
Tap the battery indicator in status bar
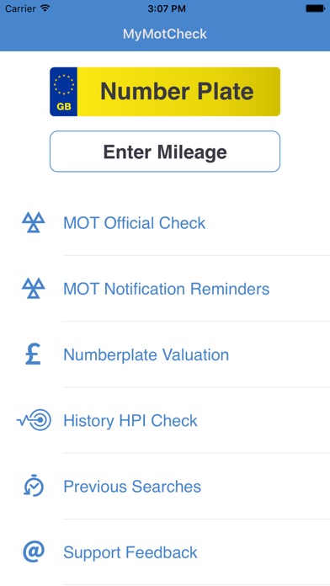315,8
